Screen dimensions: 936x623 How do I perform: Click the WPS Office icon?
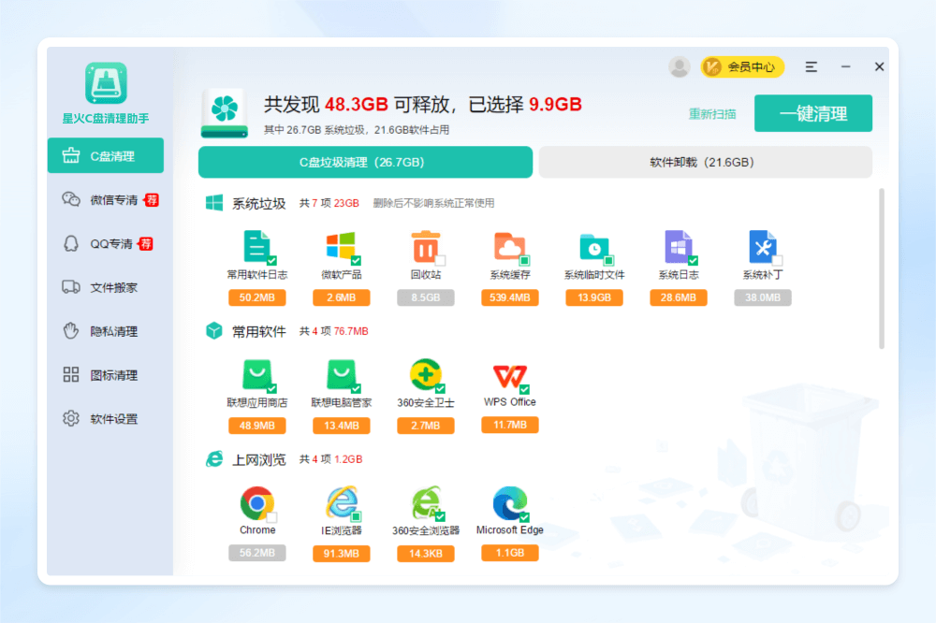[509, 376]
